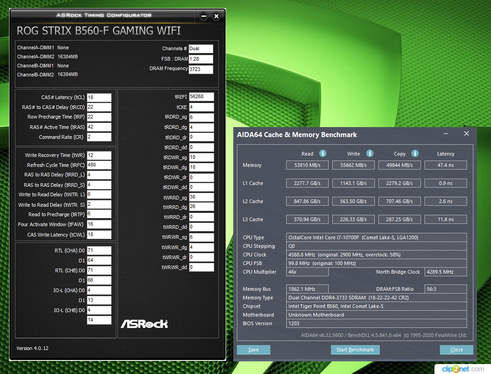Select the tWRRD_sg value field
Screen dimensions: 491x374
(x=201, y=197)
